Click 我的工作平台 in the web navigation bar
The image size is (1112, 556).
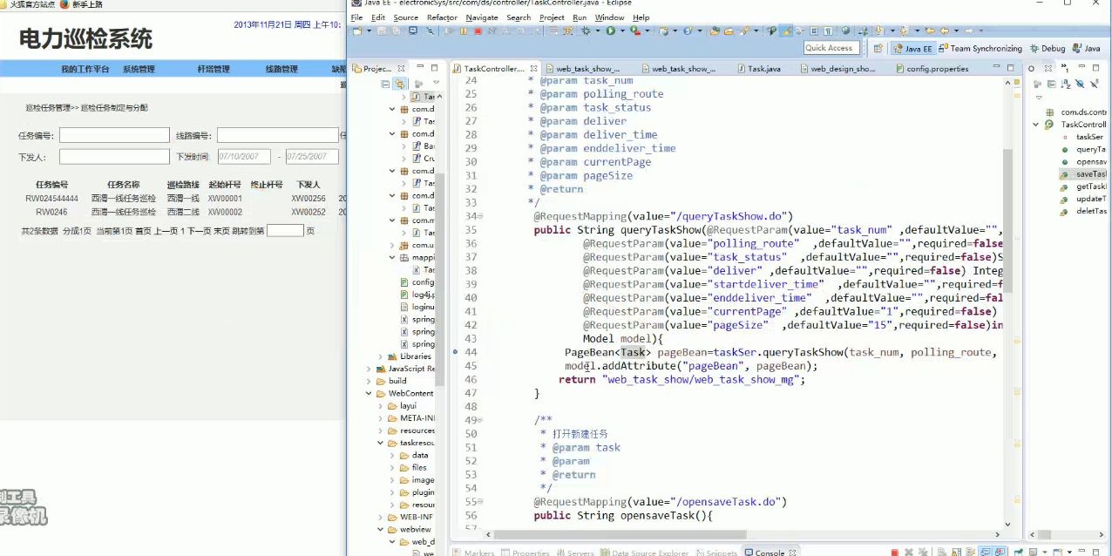85,70
